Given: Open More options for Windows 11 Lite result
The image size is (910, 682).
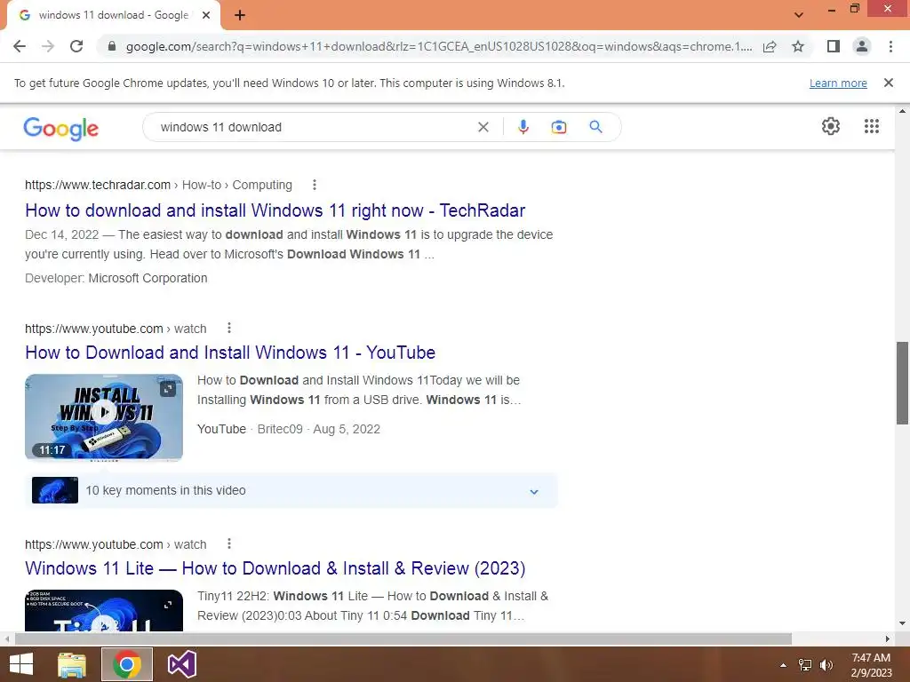Looking at the screenshot, I should [229, 544].
